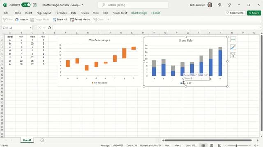Open Leif Lauridsen account picture

pos(210,5)
